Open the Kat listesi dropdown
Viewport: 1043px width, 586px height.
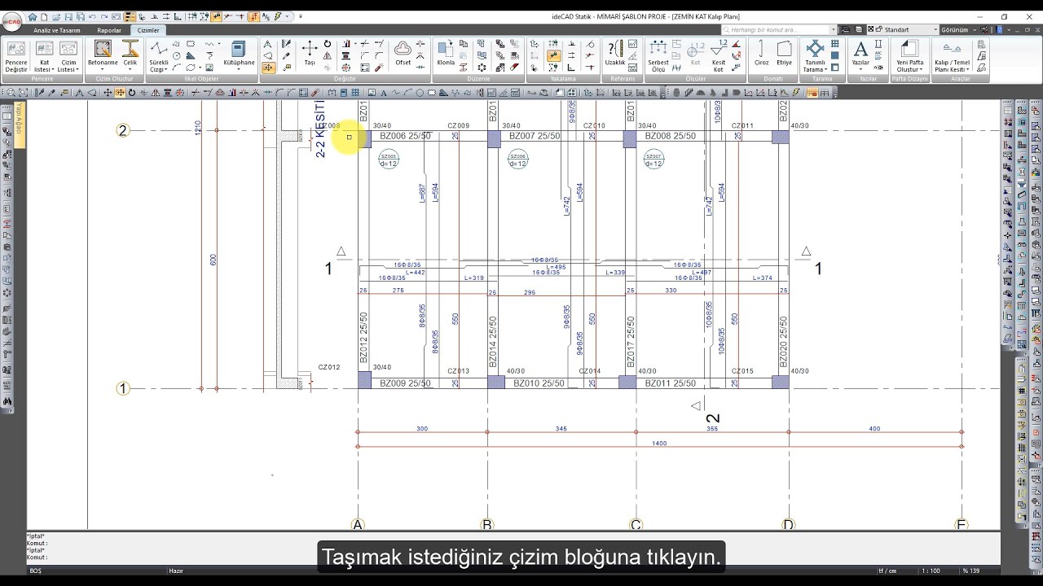pyautogui.click(x=45, y=57)
